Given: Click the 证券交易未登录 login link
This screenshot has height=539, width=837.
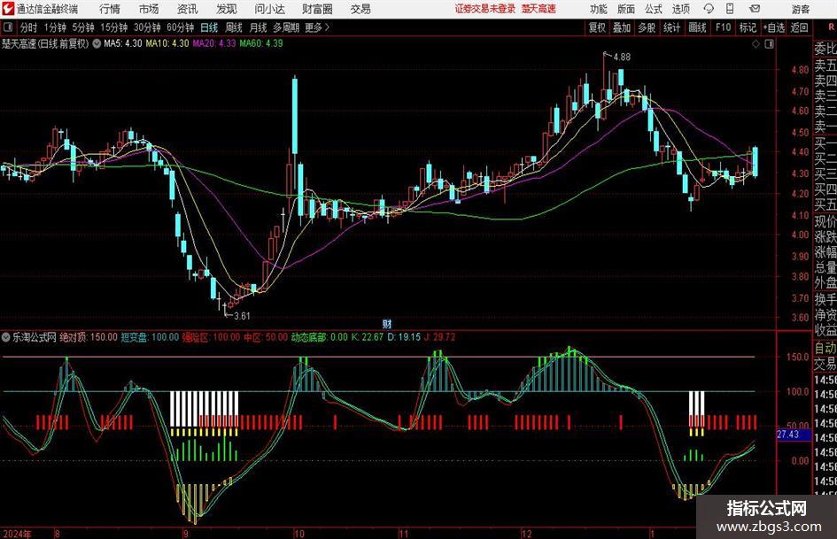Looking at the screenshot, I should pyautogui.click(x=485, y=9).
